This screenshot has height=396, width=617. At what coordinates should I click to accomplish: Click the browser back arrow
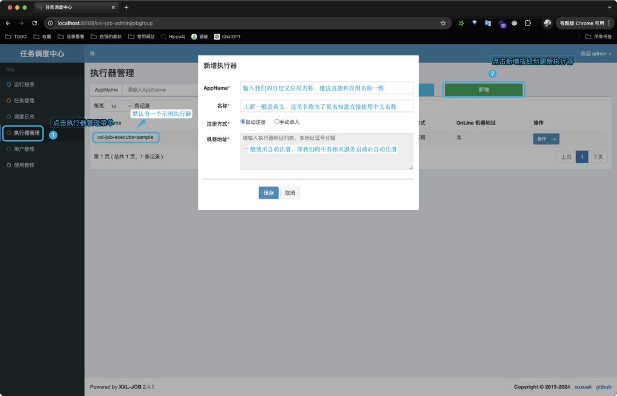(x=8, y=23)
